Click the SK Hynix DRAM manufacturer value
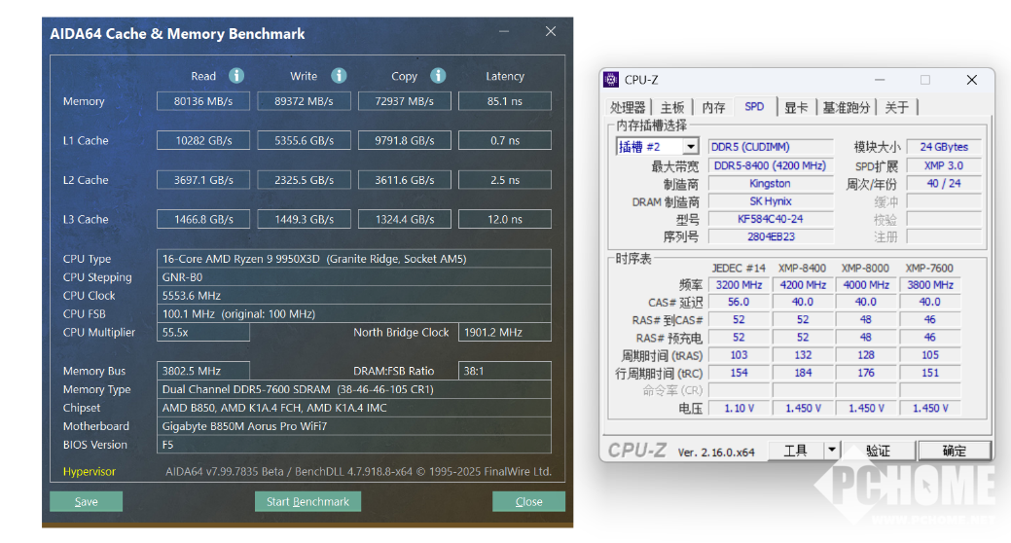Image resolution: width=1011 pixels, height=543 pixels. coord(771,201)
